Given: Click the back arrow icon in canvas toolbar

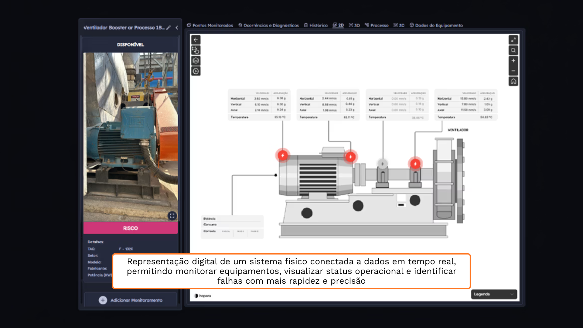Looking at the screenshot, I should [x=196, y=40].
